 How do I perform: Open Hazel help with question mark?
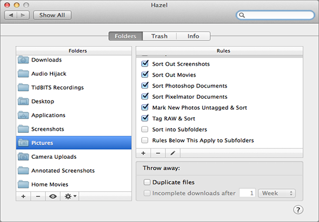298,210
